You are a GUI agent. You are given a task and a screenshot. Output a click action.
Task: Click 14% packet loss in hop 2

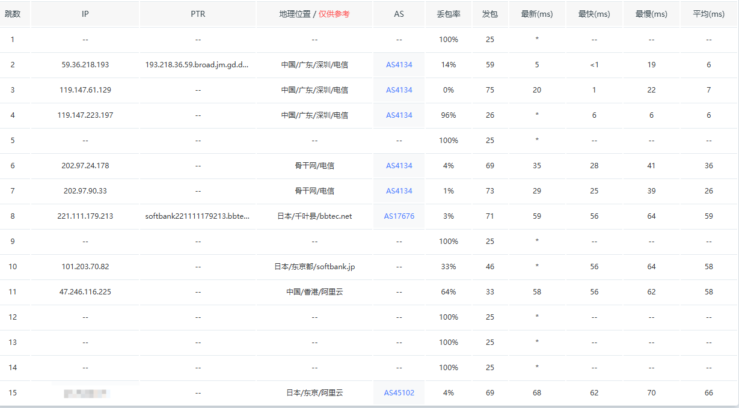coord(449,65)
